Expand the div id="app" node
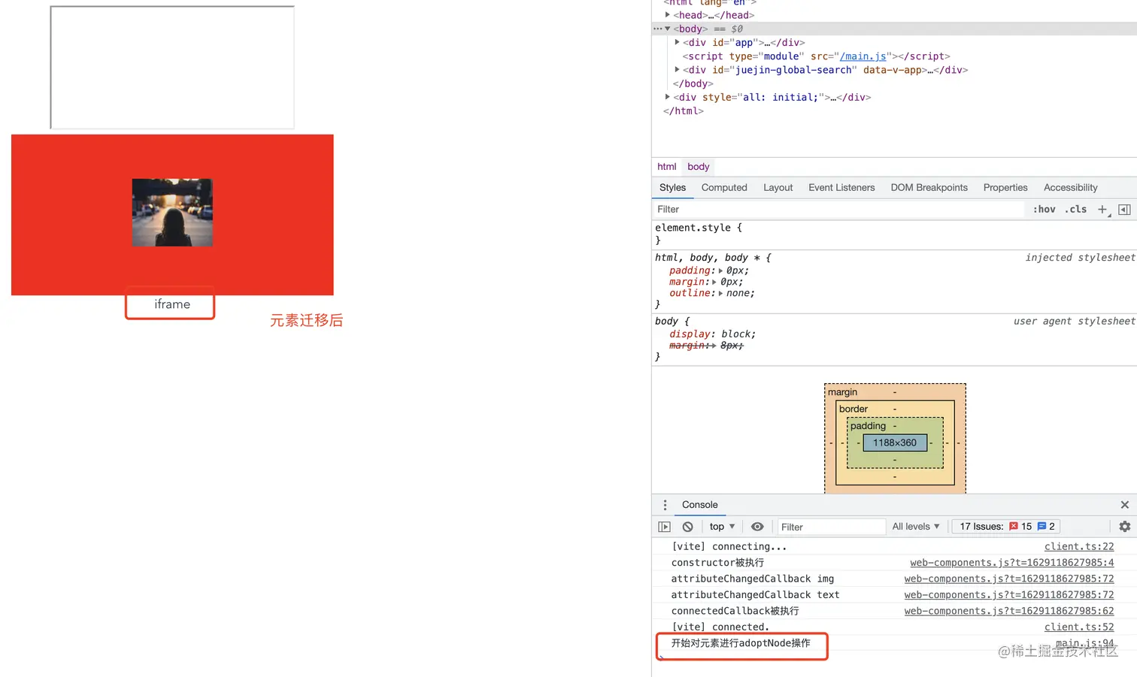Screen dimensions: 1137x677 pyautogui.click(x=677, y=42)
